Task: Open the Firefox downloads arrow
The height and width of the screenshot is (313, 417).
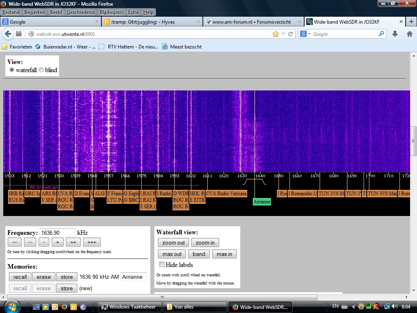Action: pyautogui.click(x=395, y=34)
